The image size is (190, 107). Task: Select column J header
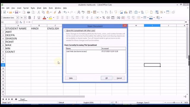point(168,26)
